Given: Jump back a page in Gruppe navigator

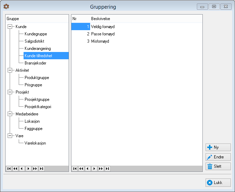Looking at the screenshot, I should (x=16, y=169).
